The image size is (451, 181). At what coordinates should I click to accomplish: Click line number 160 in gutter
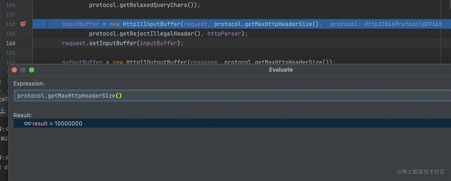pos(11,43)
